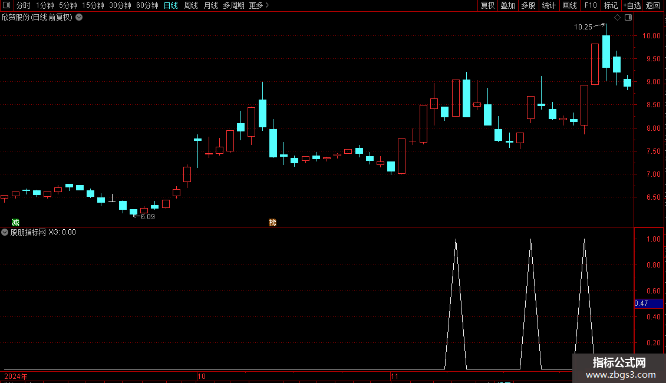Add stock with +自选 button
Viewport: 666px width, 383px height.
tap(632, 5)
